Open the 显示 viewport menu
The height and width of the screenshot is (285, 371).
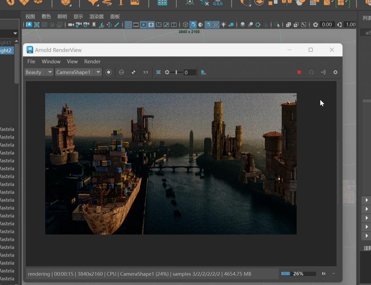click(78, 17)
